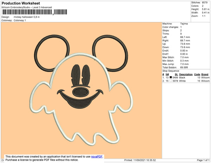The height and width of the screenshot is (163, 211).
Task: Click Mickey's left black ear outline
Action: [52, 53]
